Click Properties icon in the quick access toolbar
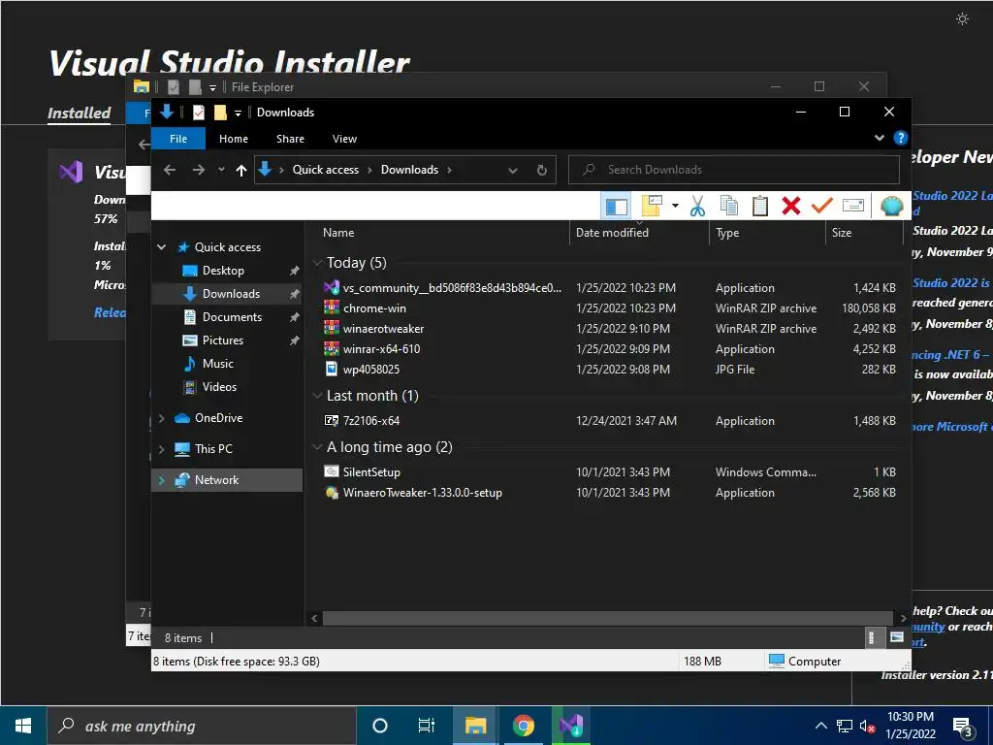Image resolution: width=993 pixels, height=745 pixels. 198,113
